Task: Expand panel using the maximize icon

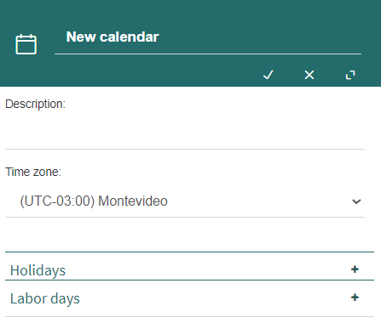Action: pos(350,75)
